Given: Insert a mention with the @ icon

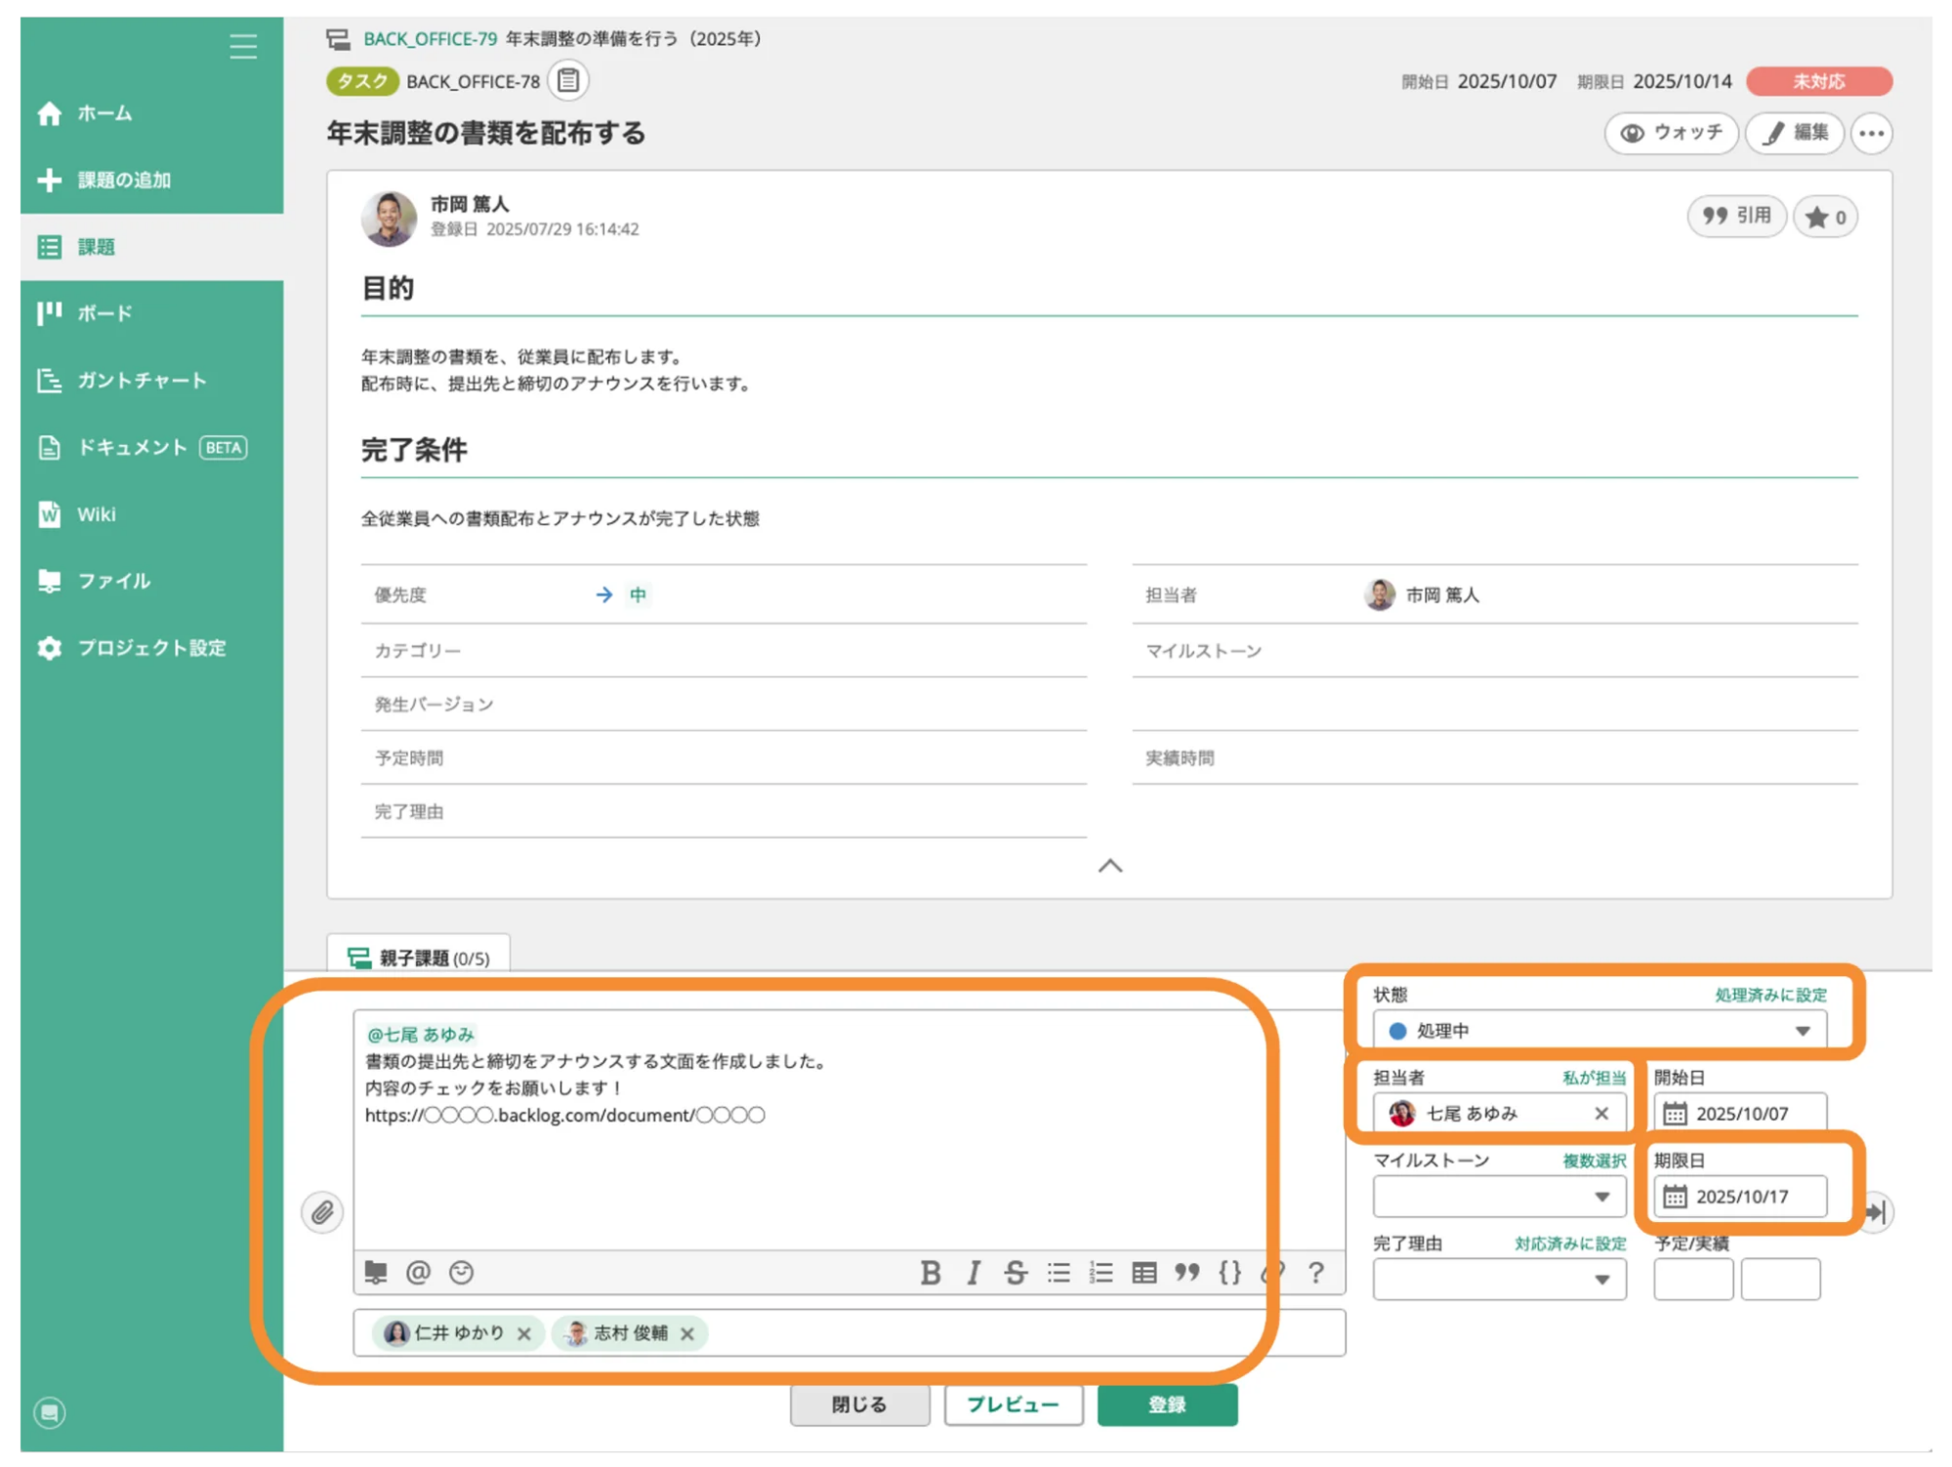Looking at the screenshot, I should pyautogui.click(x=418, y=1272).
